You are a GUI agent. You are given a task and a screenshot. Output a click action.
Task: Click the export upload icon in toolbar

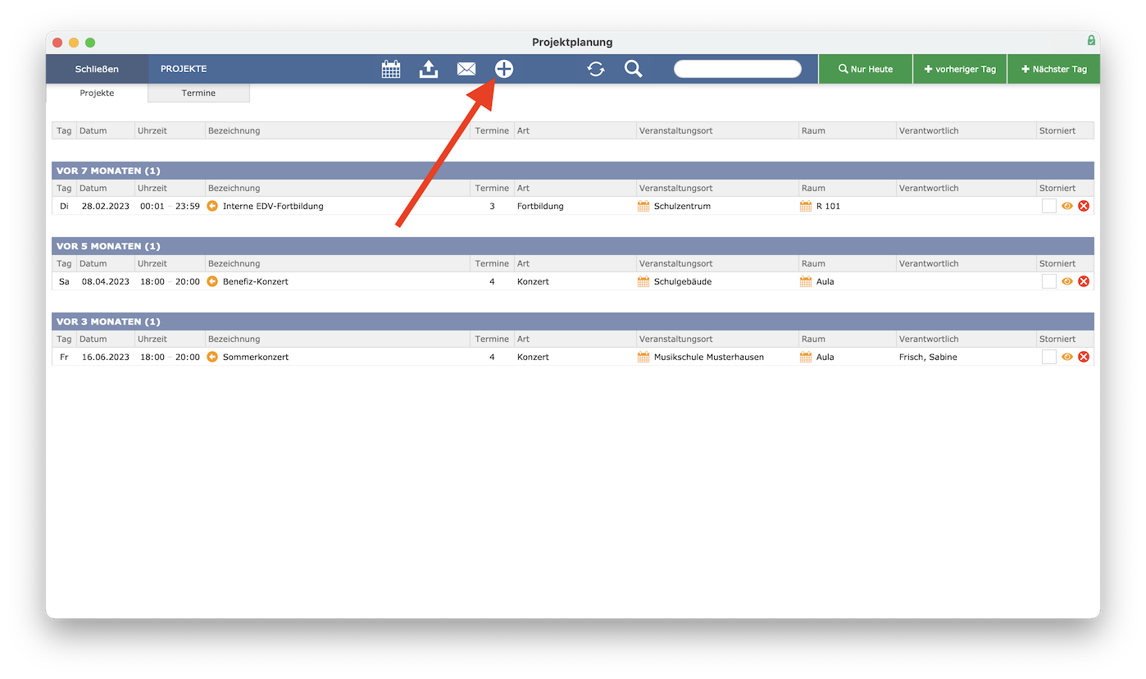[x=429, y=70]
